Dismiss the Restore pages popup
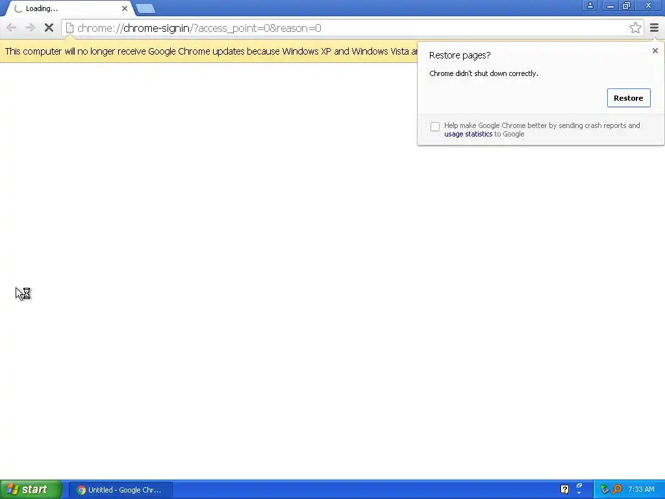665x499 pixels. [x=655, y=51]
